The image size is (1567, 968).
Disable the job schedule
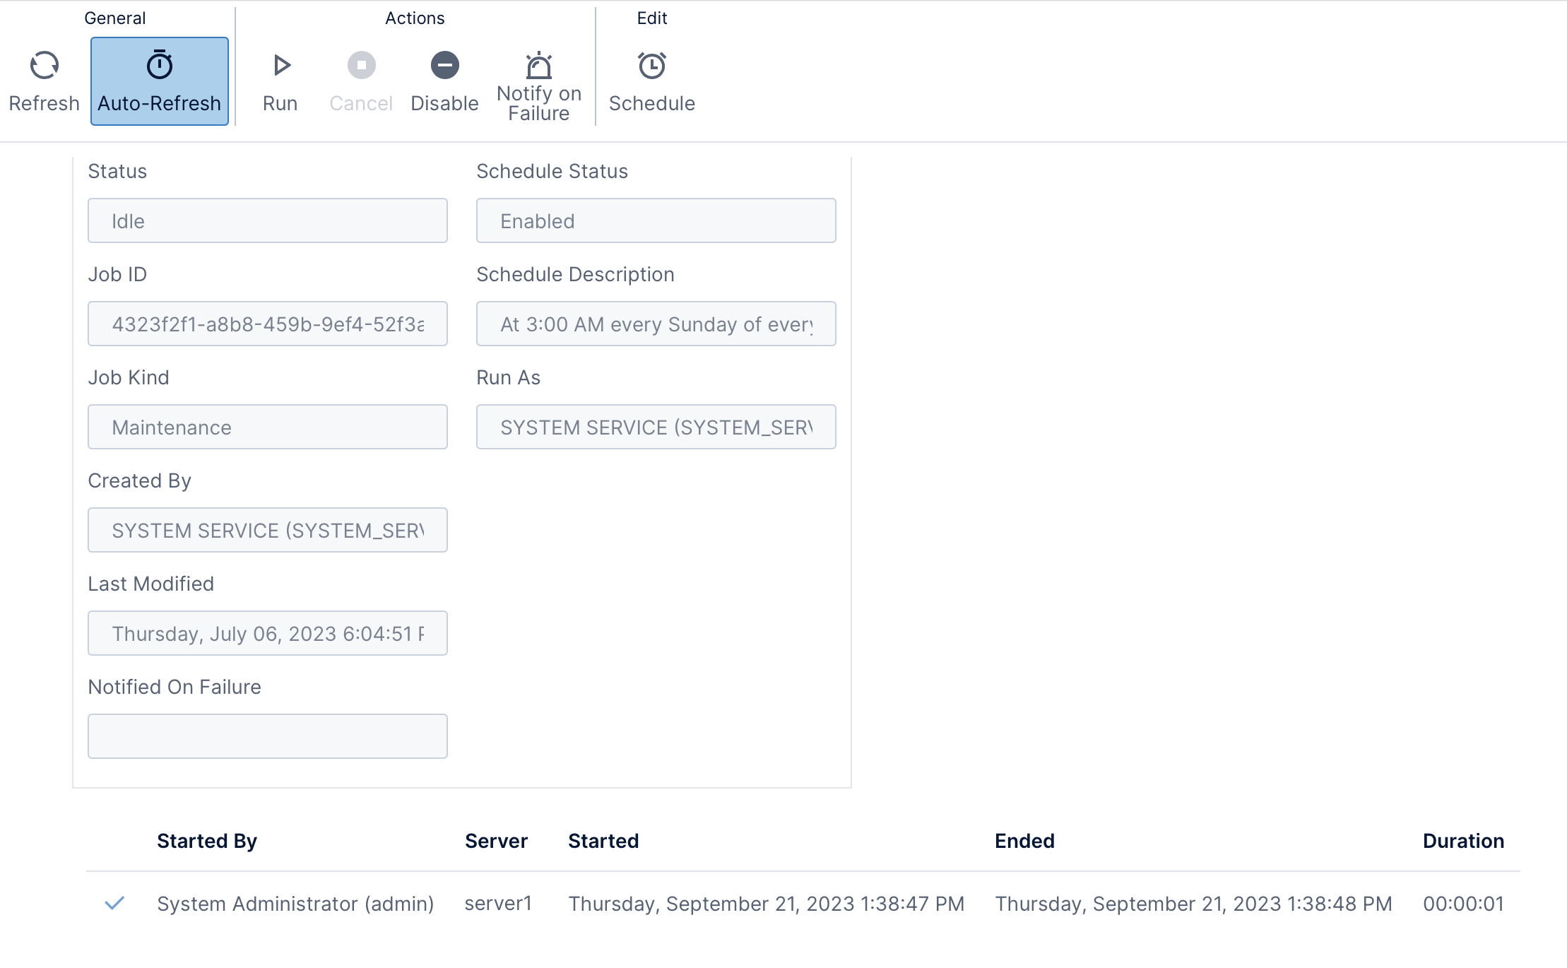tap(444, 66)
